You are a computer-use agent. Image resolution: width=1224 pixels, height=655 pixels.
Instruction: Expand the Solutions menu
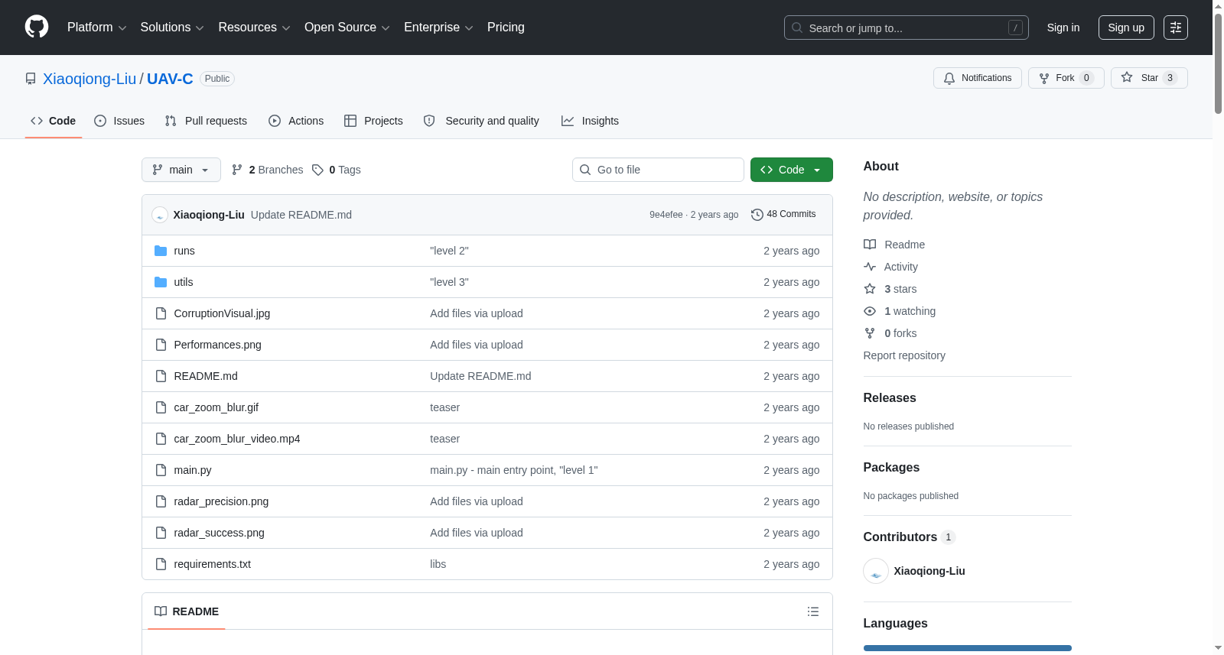tap(172, 28)
